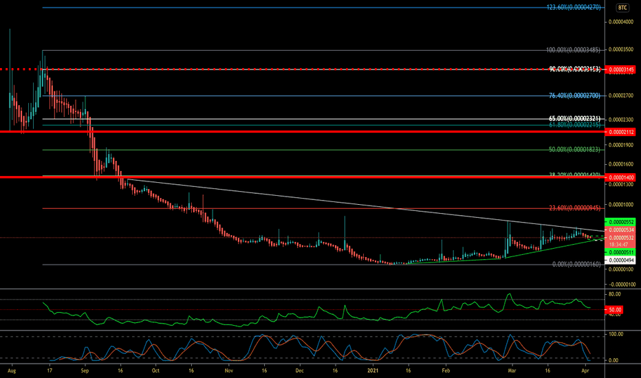Click the 0.00000100 price axis value

[621, 269]
